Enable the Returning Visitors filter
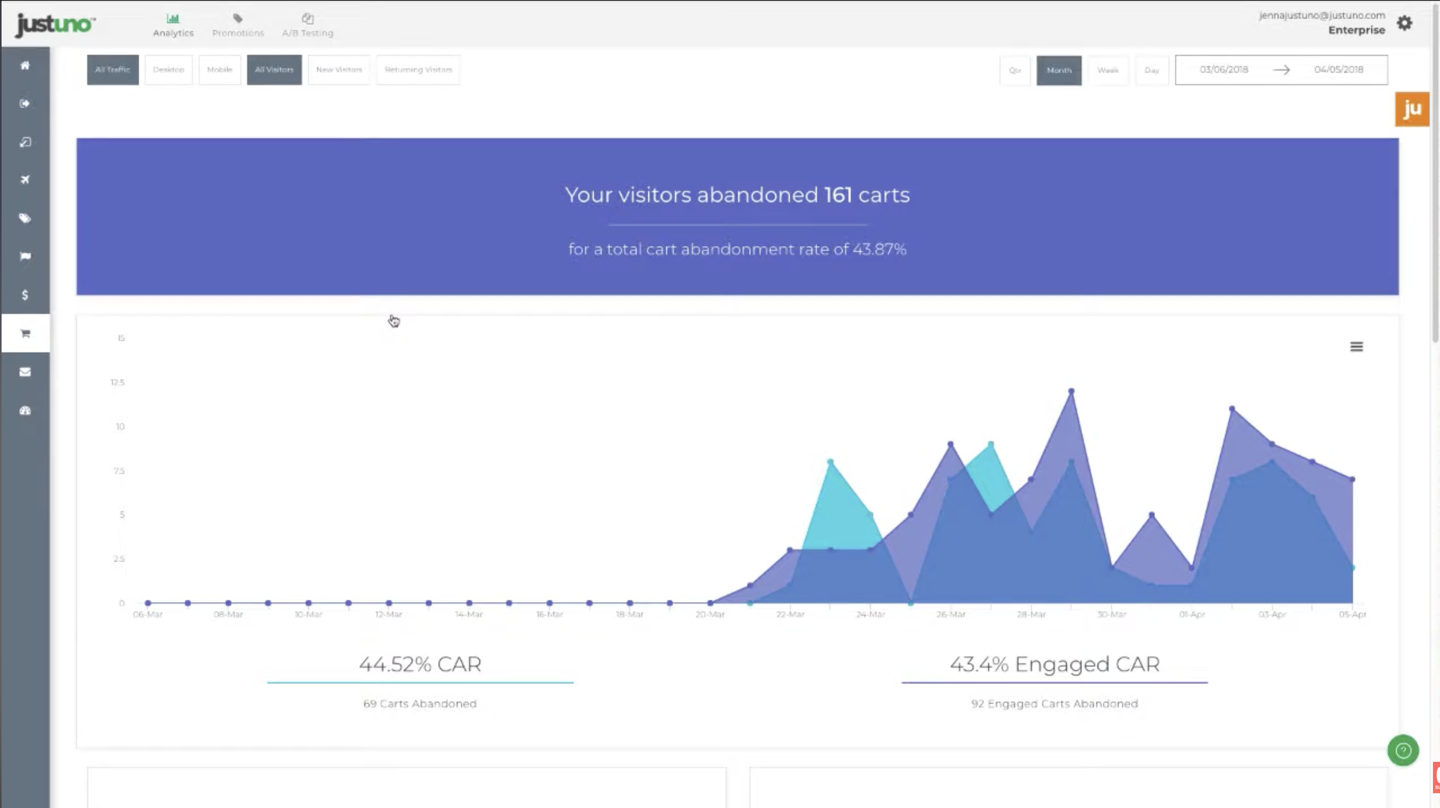 (418, 70)
